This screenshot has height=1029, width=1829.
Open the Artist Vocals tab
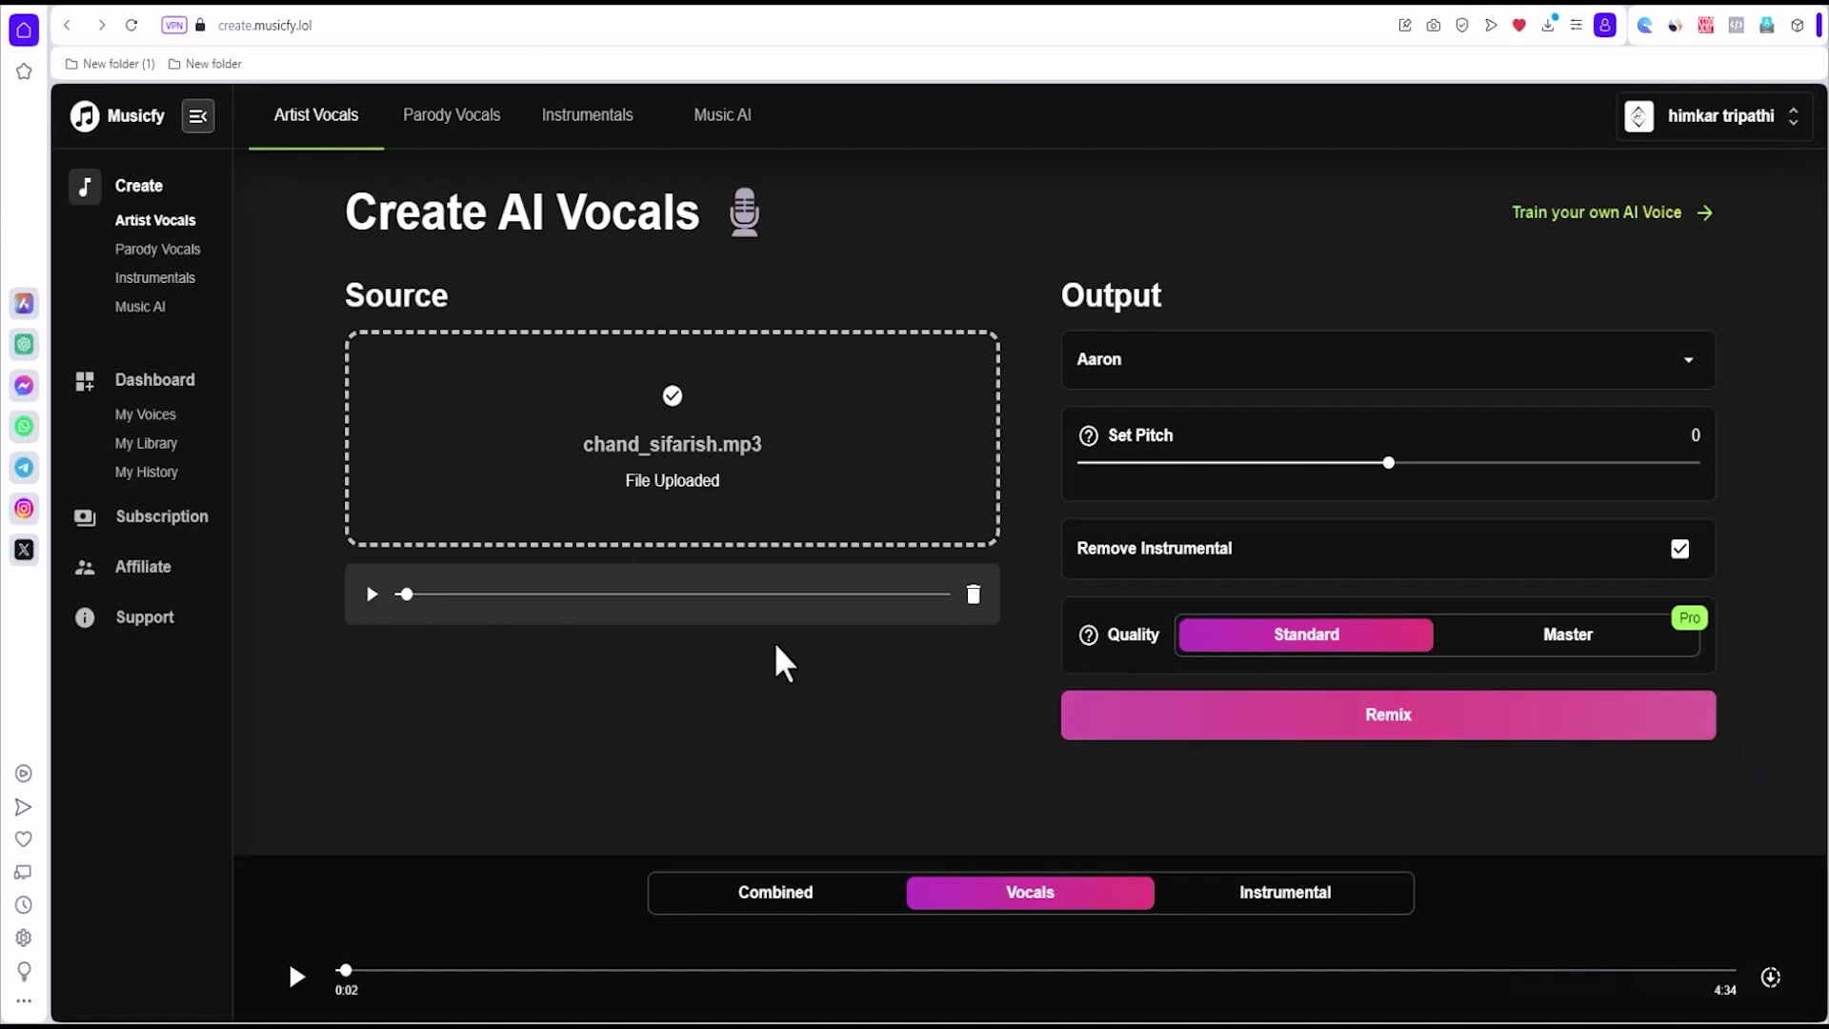tap(316, 115)
